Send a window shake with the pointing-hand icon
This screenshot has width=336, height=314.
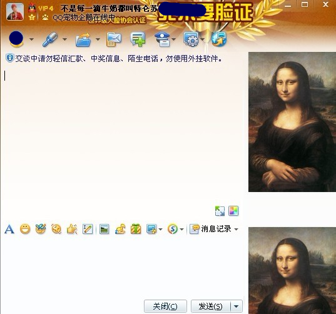[72, 229]
